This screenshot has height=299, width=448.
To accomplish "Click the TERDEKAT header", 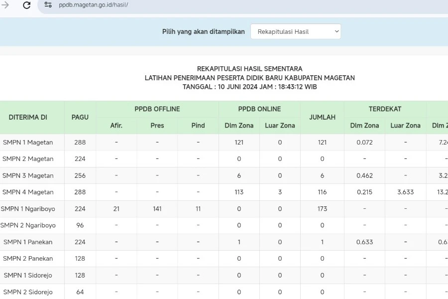I will pos(385,109).
